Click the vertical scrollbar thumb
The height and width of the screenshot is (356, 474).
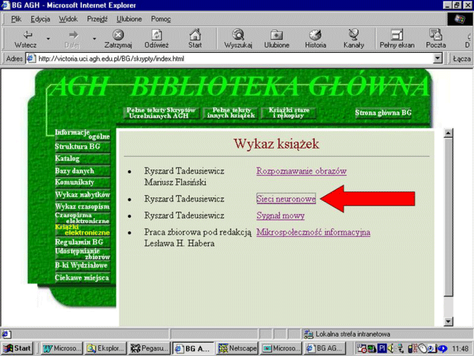point(448,217)
